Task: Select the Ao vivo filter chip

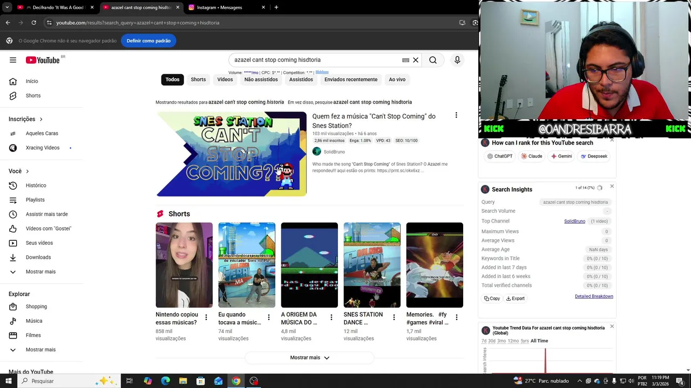Action: tap(397, 80)
